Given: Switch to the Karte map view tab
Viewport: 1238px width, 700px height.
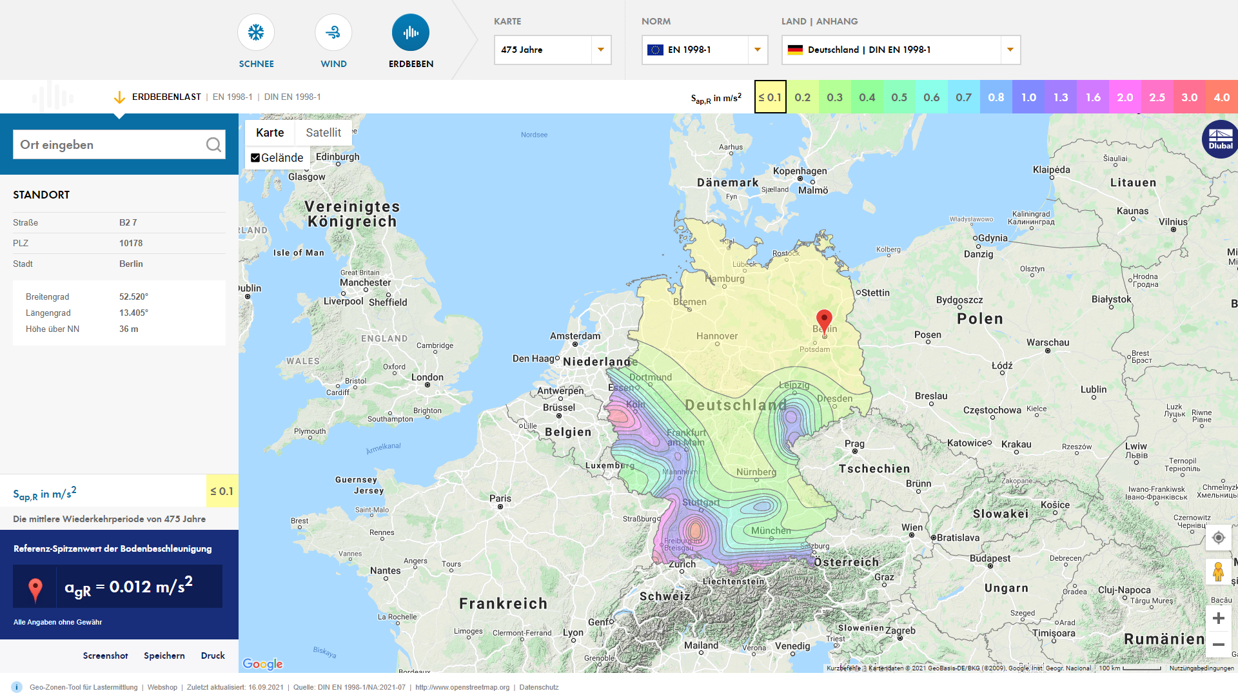Looking at the screenshot, I should coord(270,133).
